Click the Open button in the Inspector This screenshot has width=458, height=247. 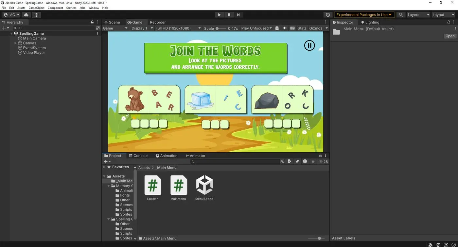[x=450, y=36]
